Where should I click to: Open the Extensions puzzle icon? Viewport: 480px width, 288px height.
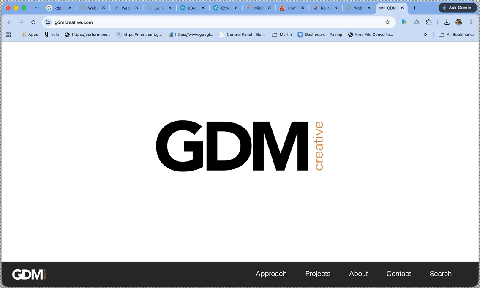tap(428, 22)
